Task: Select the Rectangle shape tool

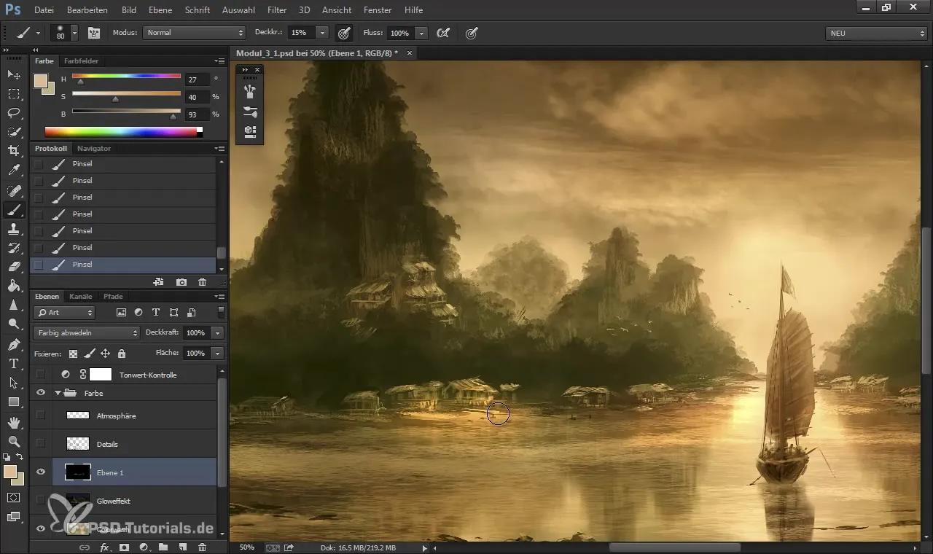Action: 14,402
